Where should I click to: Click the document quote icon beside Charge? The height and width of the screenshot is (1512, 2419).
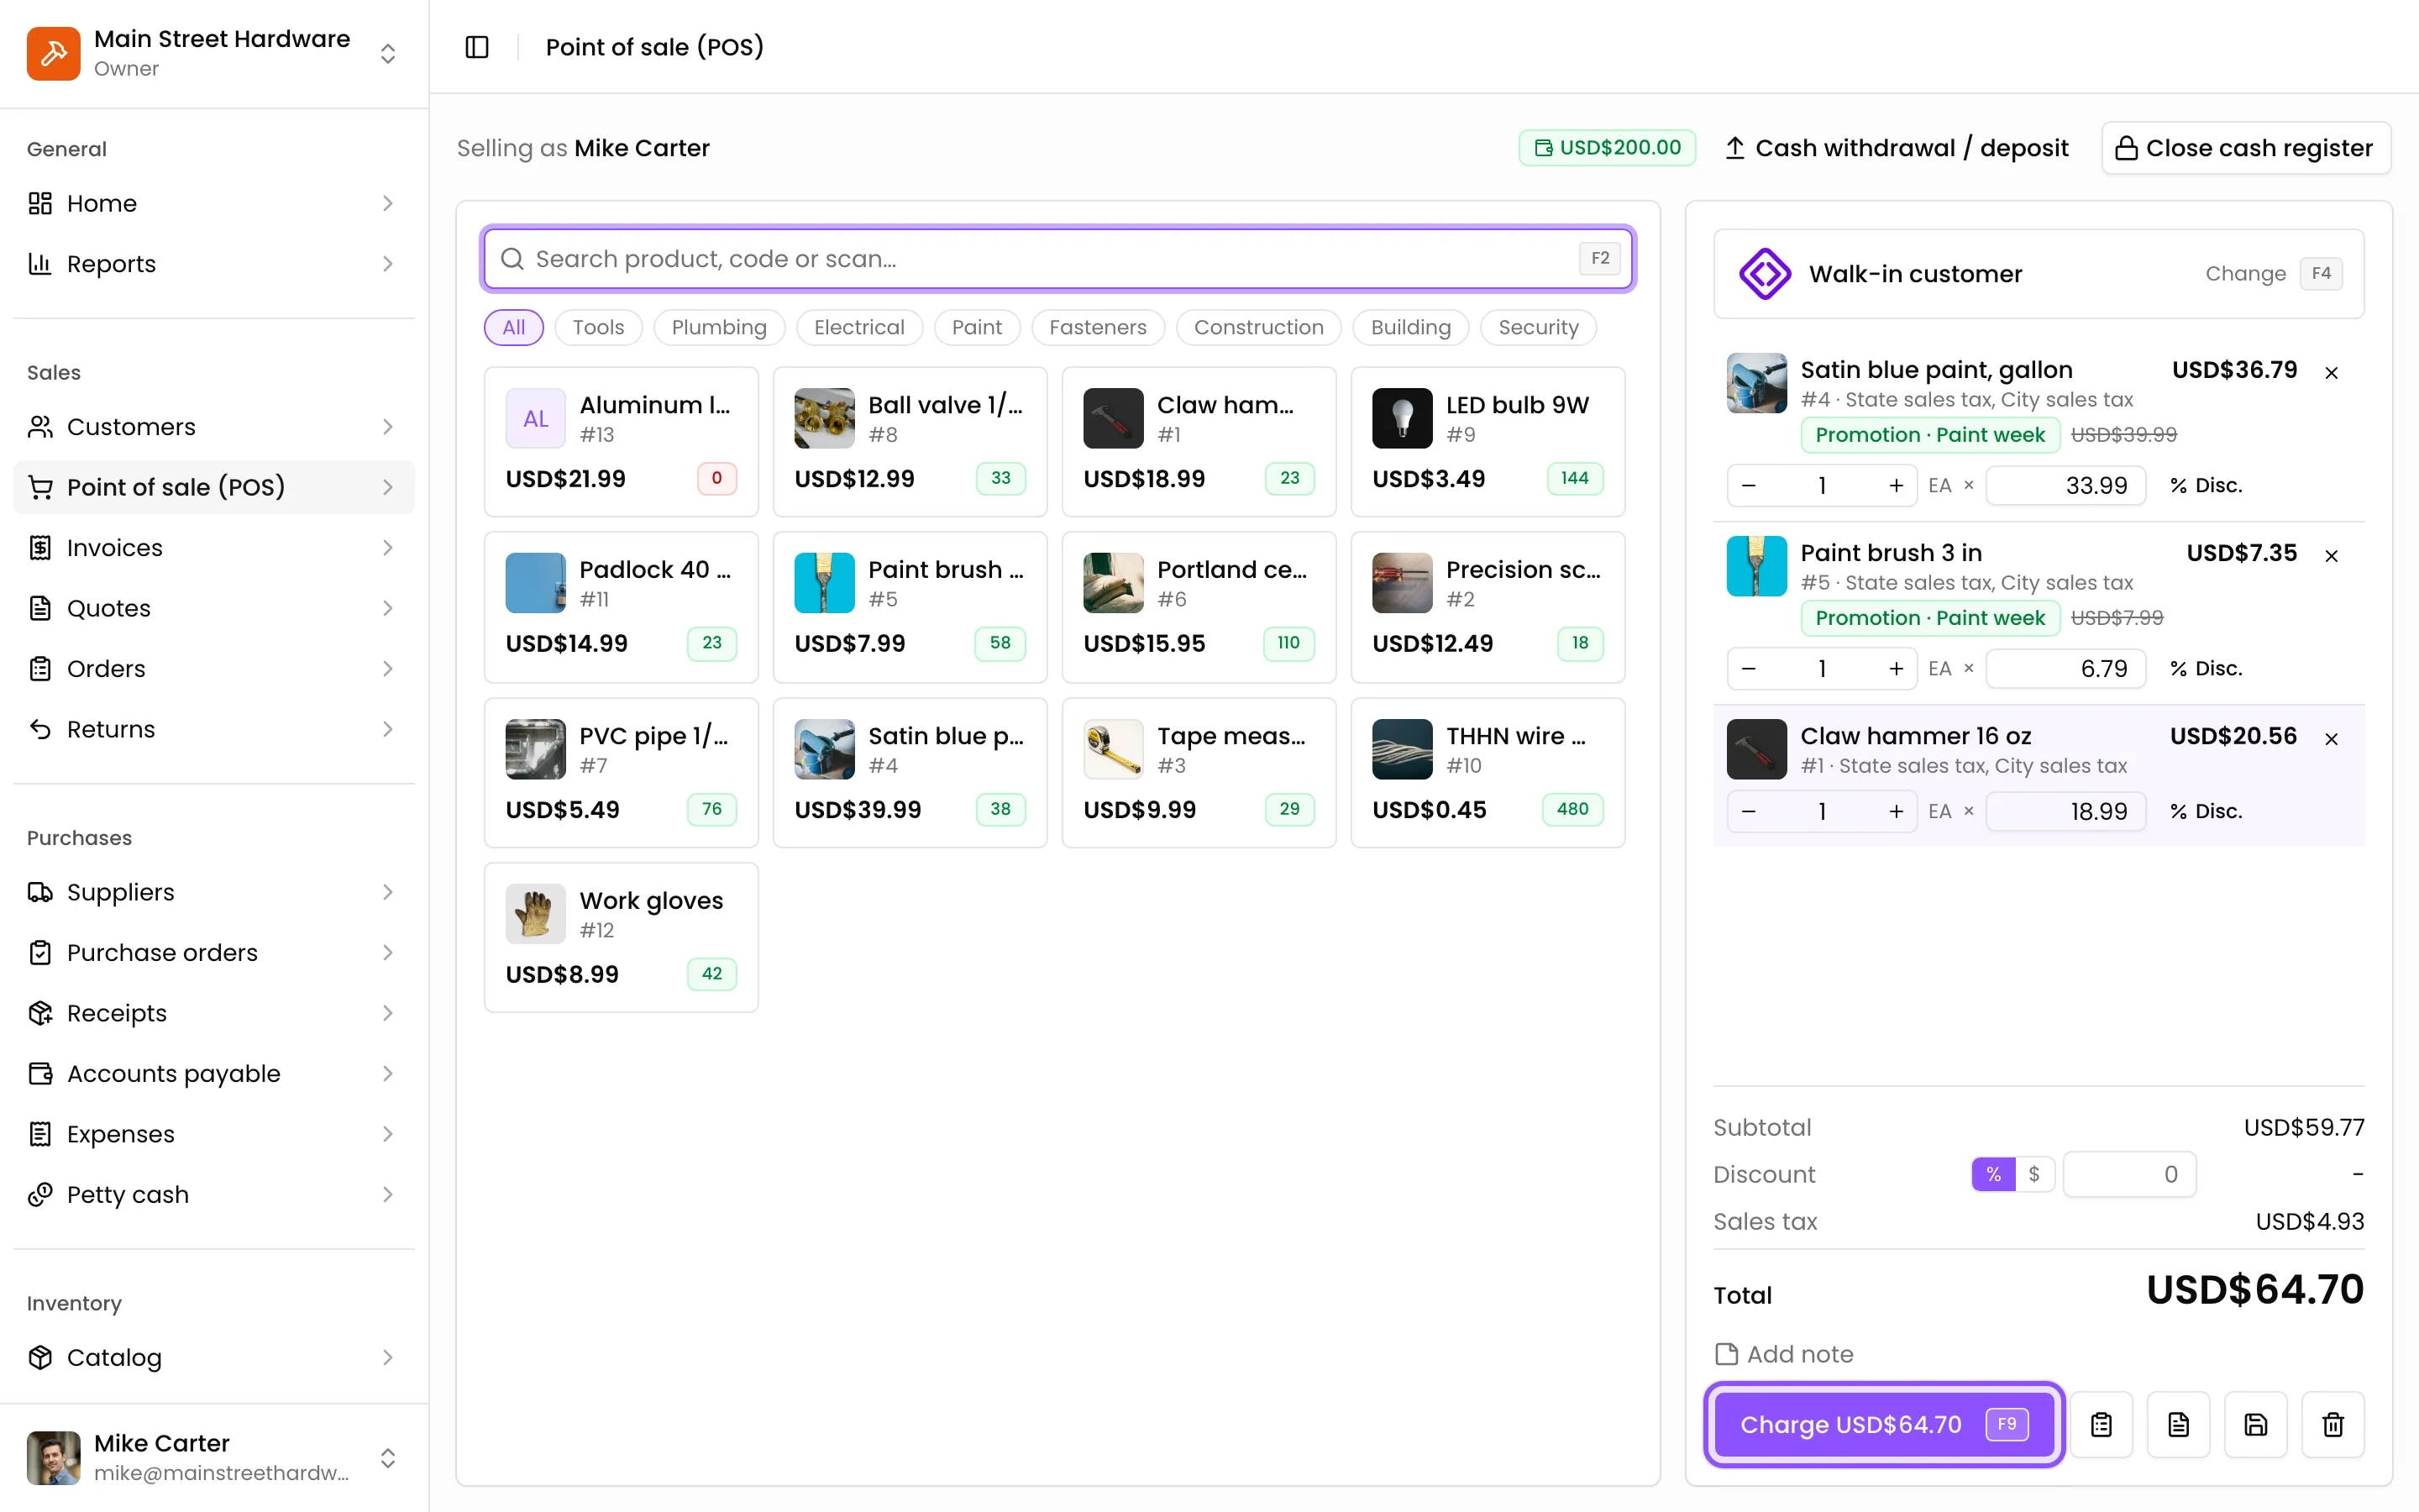(2178, 1424)
